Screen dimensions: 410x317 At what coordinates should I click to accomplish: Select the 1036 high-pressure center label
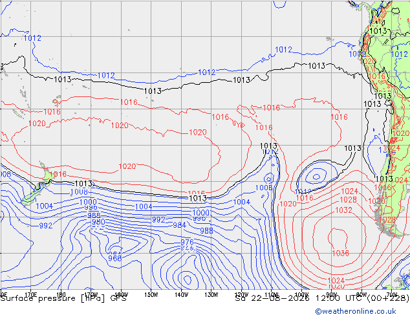point(340,253)
